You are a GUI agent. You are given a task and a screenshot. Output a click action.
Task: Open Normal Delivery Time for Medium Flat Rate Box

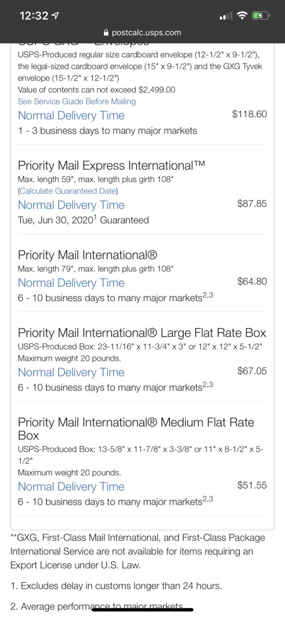[71, 487]
